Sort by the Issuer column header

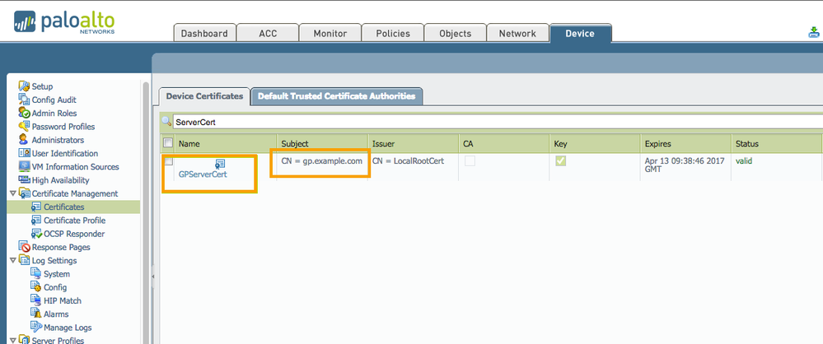click(413, 144)
